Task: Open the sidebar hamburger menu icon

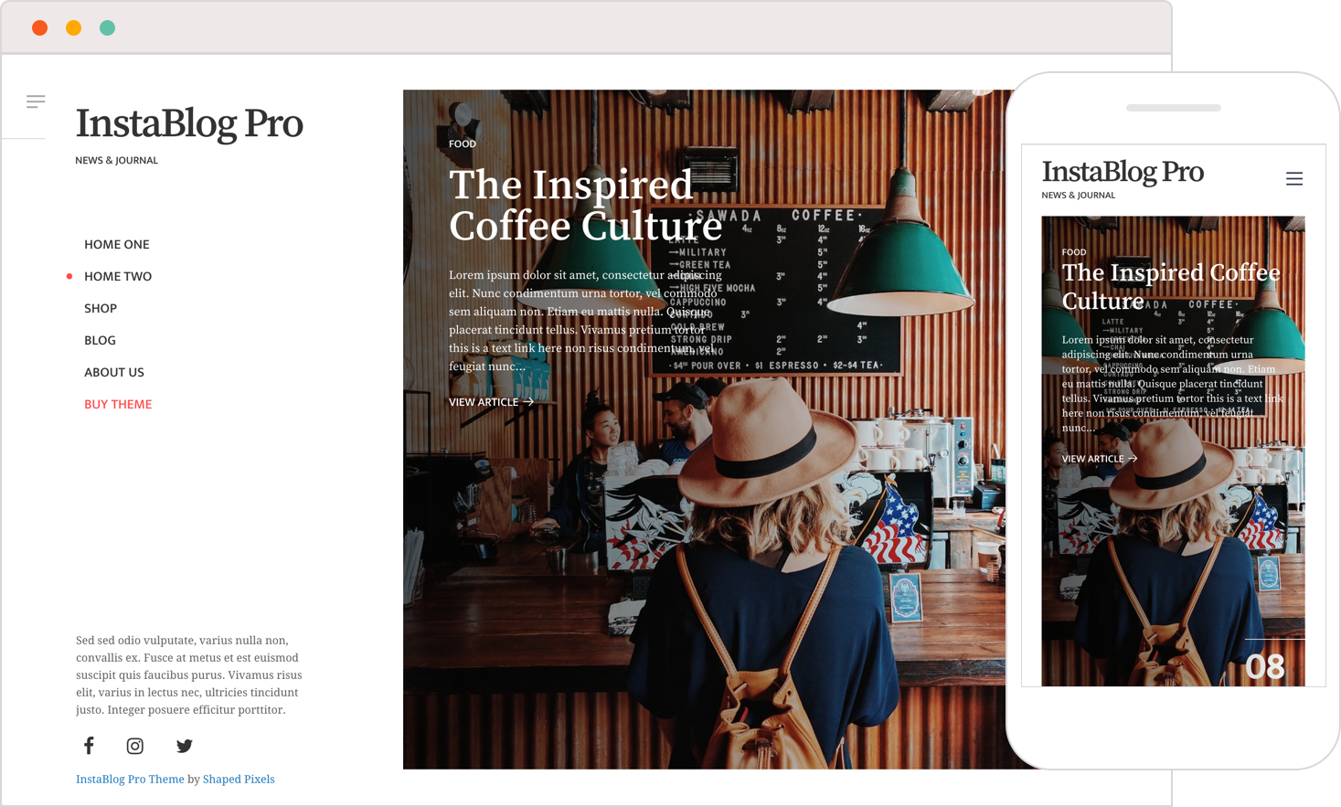Action: [36, 101]
